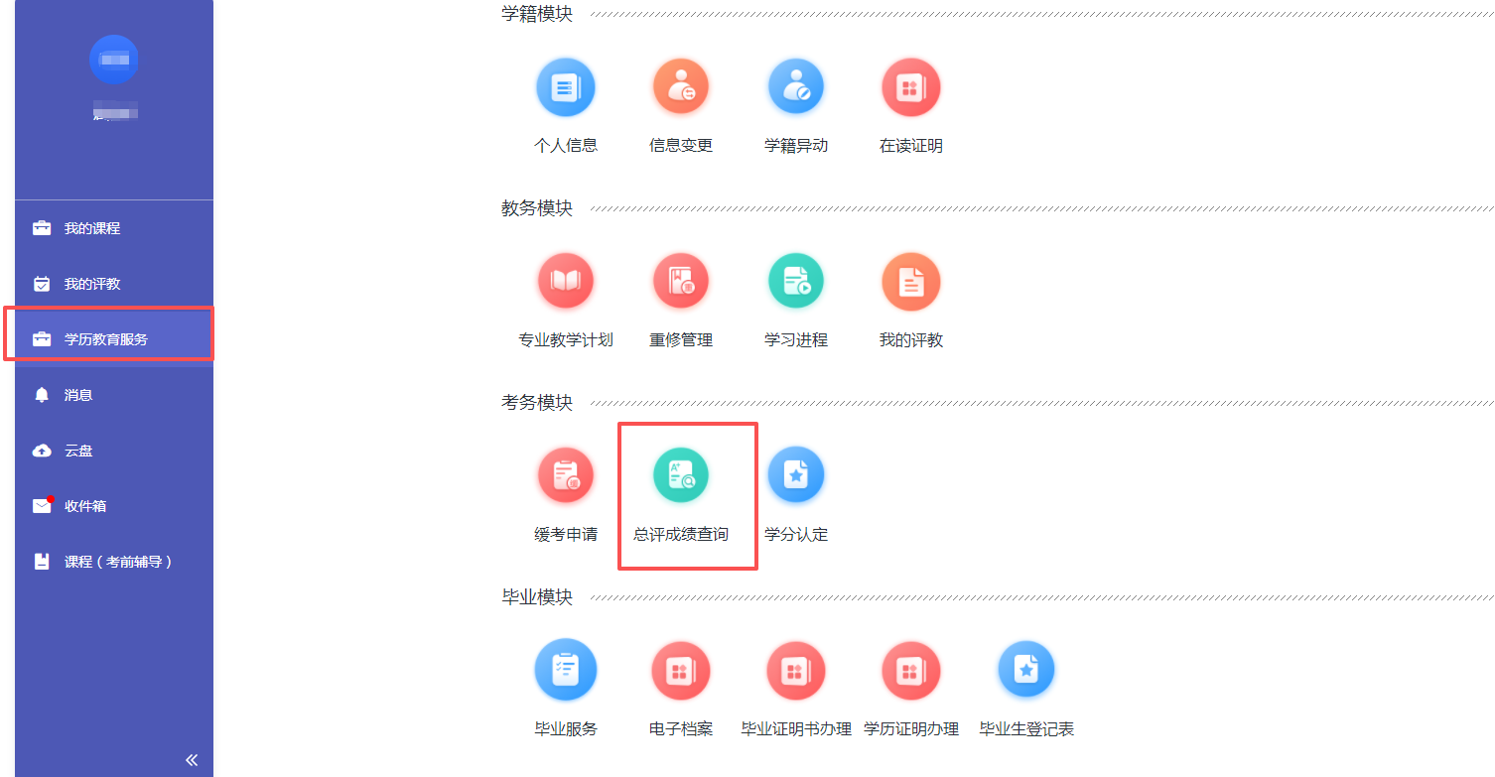Launch 总评成绩查询 score lookup icon
This screenshot has height=777, width=1495.
[x=680, y=476]
